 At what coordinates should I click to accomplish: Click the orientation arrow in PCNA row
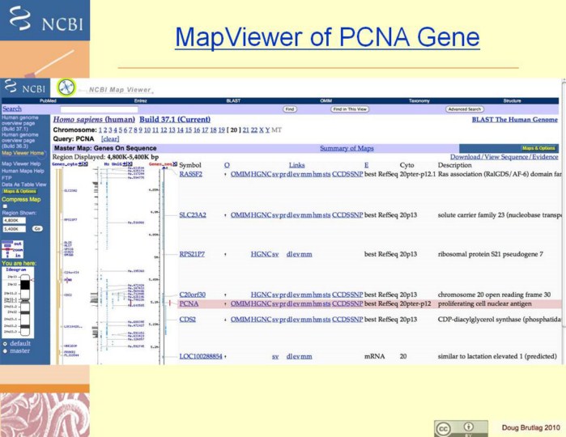coord(225,304)
